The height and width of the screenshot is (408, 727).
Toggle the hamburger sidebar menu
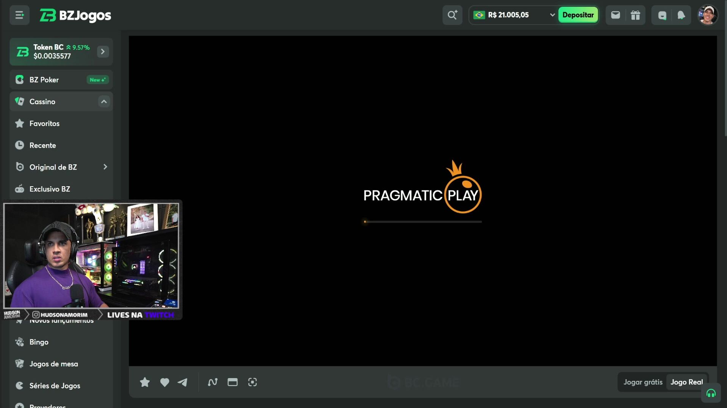[x=19, y=15]
